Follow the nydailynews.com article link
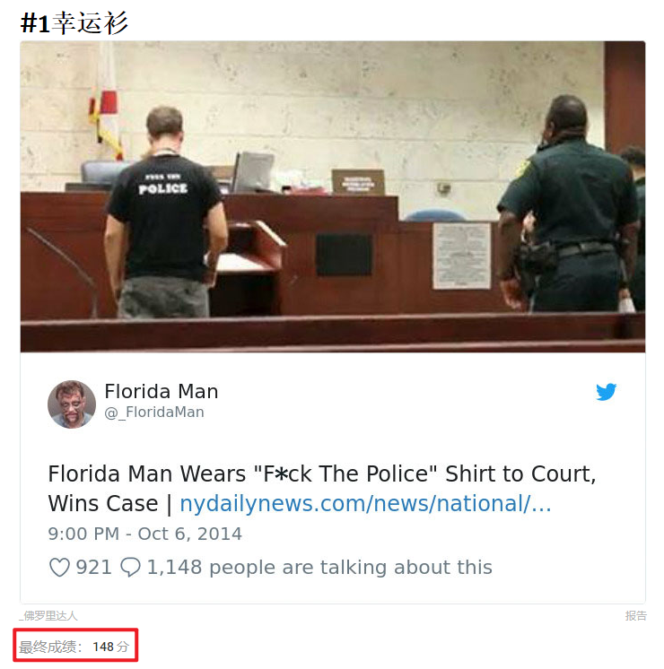This screenshot has width=664, height=669. [x=365, y=504]
